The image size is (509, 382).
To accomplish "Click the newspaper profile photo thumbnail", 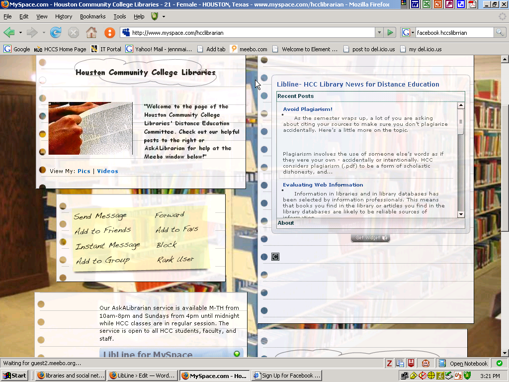I will click(x=90, y=128).
